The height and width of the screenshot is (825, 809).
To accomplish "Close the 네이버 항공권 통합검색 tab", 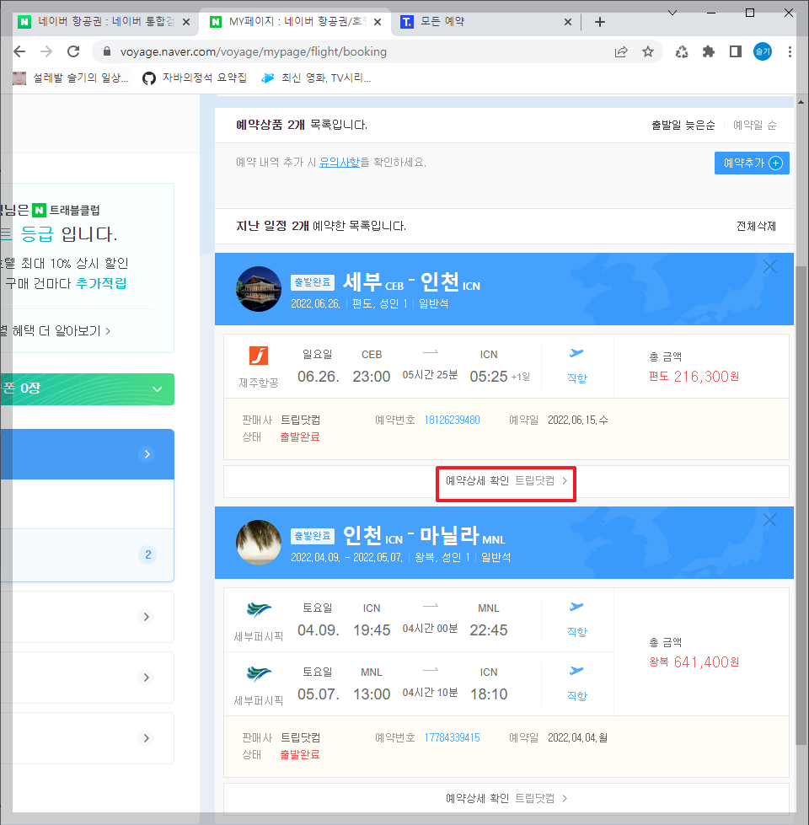I will tap(185, 22).
